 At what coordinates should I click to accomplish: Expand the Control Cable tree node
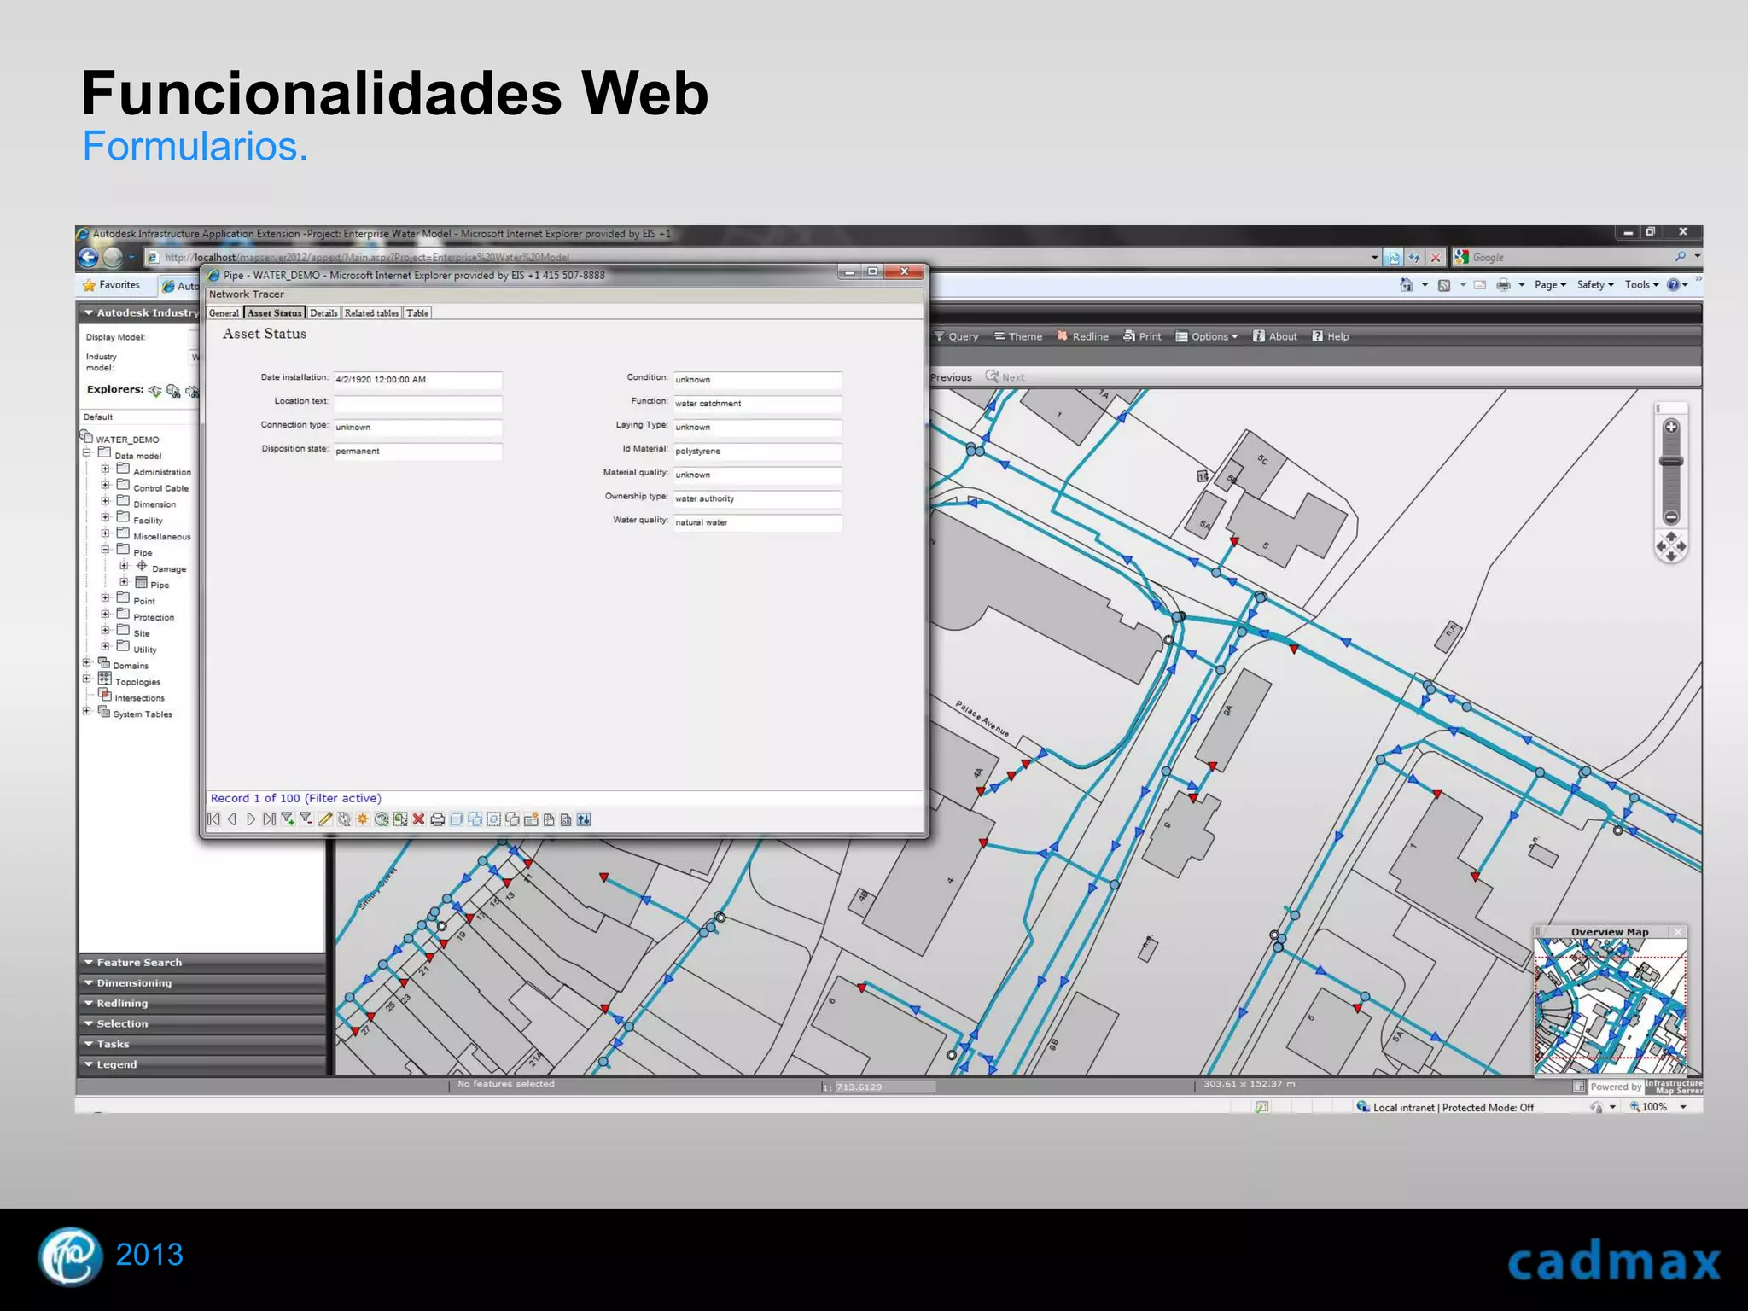[x=105, y=485]
